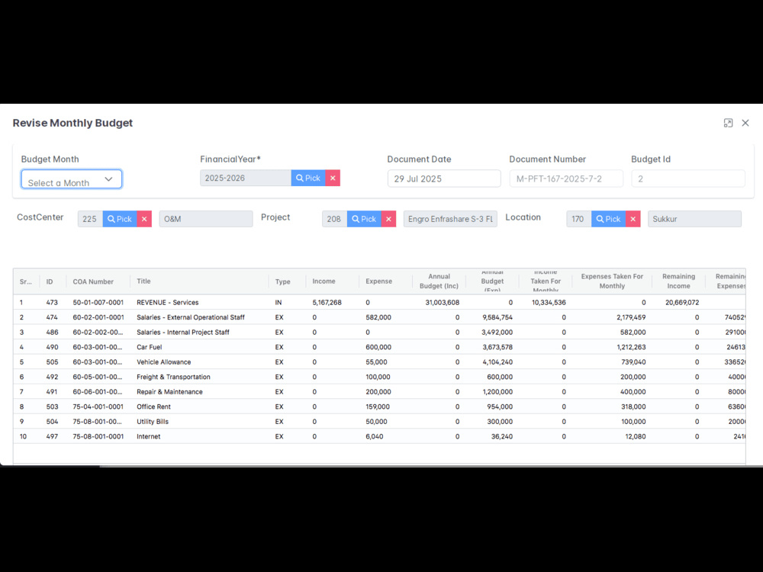763x572 pixels.
Task: Select the Internet row title
Action: pyautogui.click(x=149, y=436)
